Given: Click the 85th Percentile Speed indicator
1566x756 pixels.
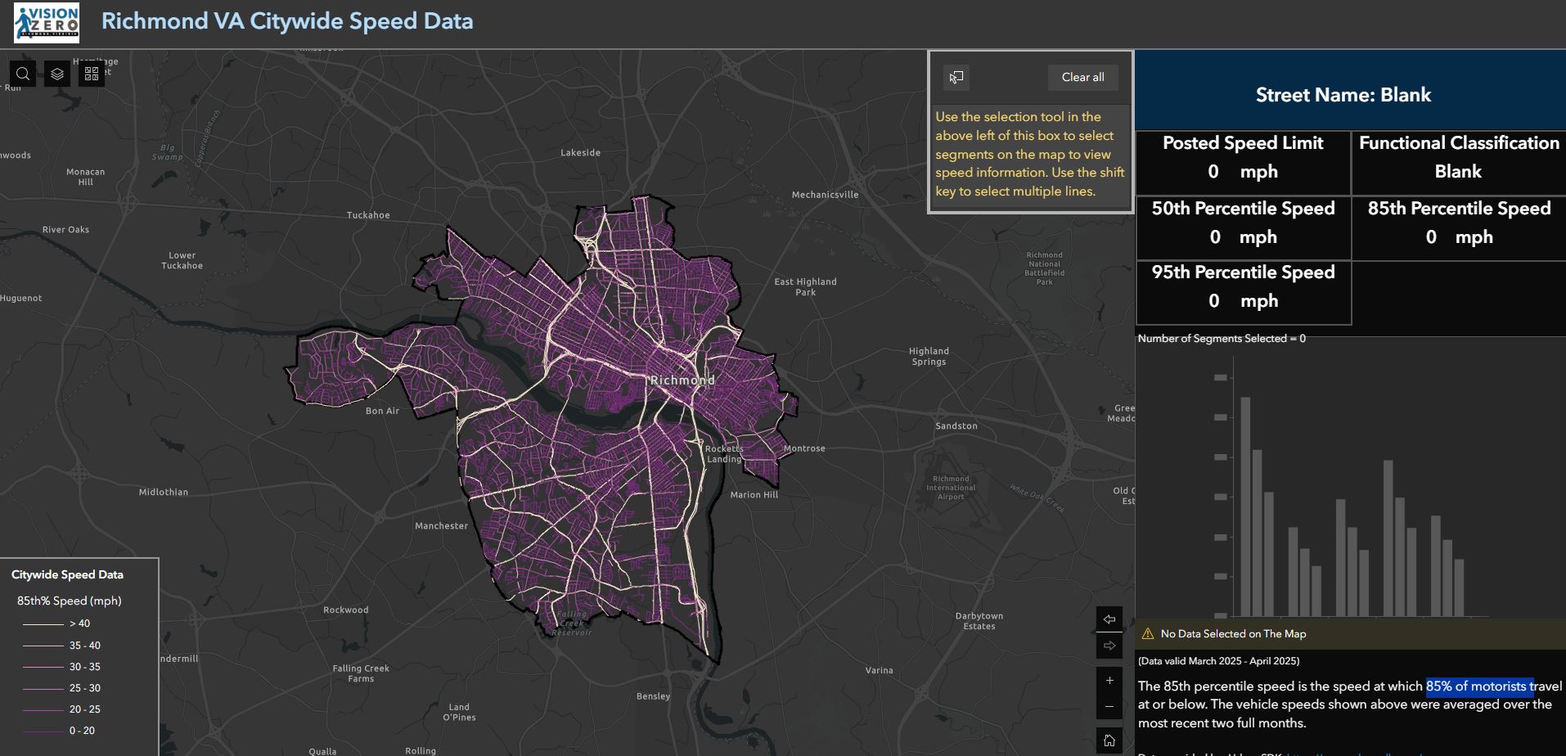Looking at the screenshot, I should (1458, 223).
